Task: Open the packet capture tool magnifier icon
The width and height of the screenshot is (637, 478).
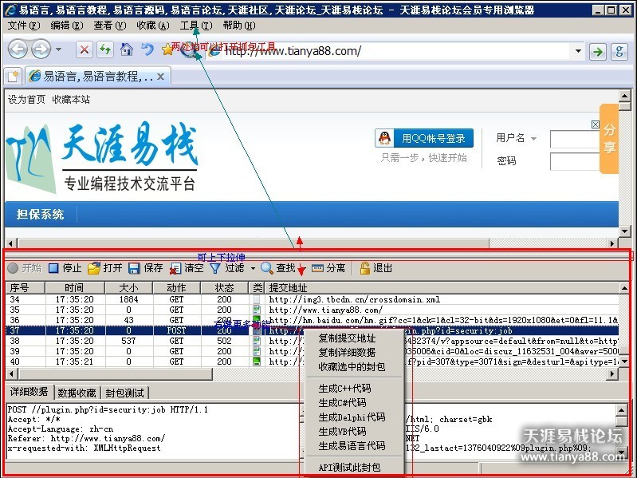Action: (x=188, y=50)
